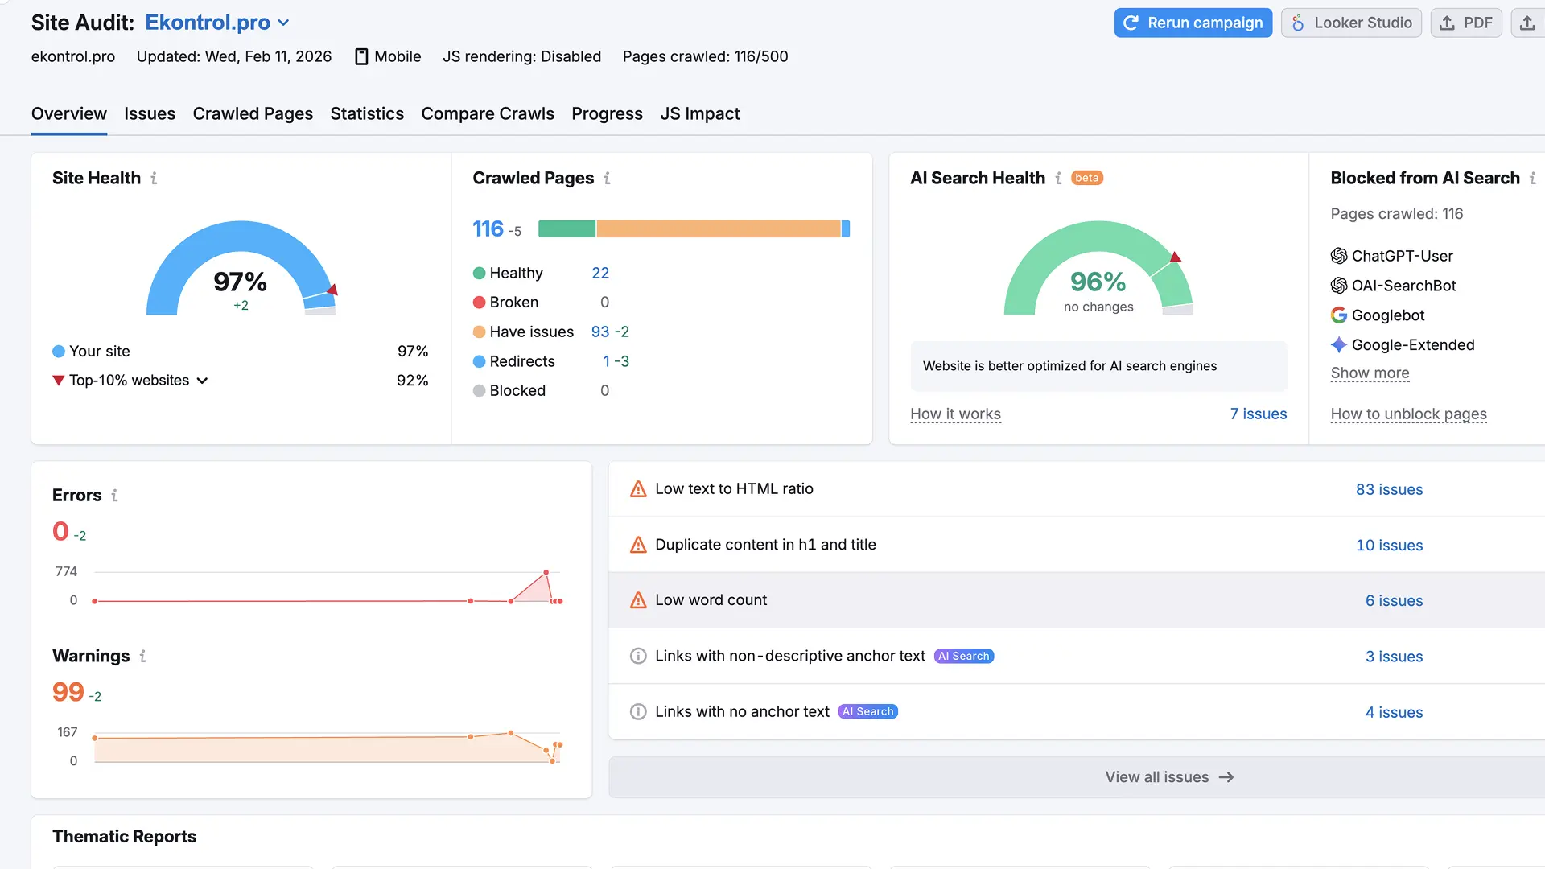Show more blocked AI crawlers
Screen dimensions: 1545x869
click(x=1370, y=373)
